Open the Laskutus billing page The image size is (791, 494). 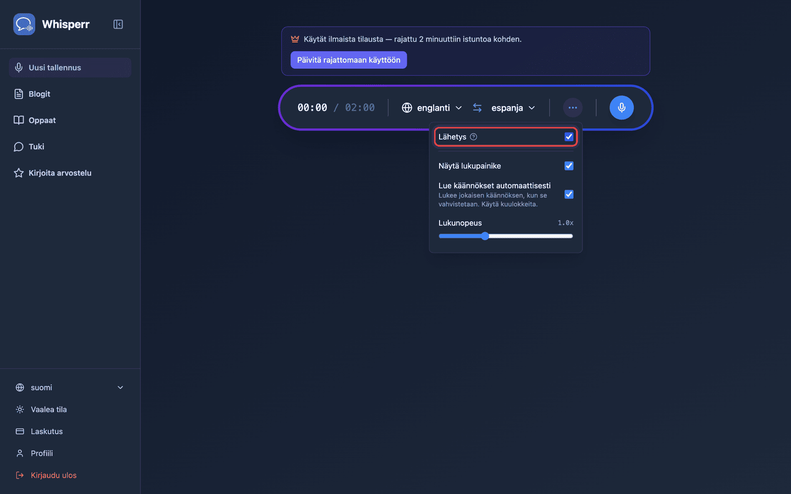(x=70, y=431)
